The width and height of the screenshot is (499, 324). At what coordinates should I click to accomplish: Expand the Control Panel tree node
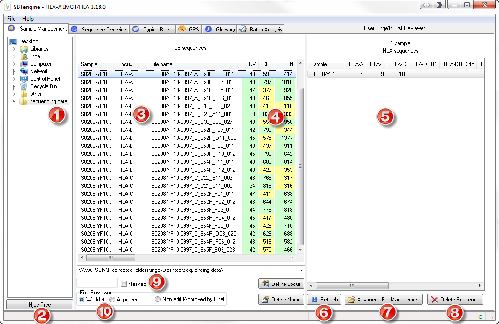point(14,79)
